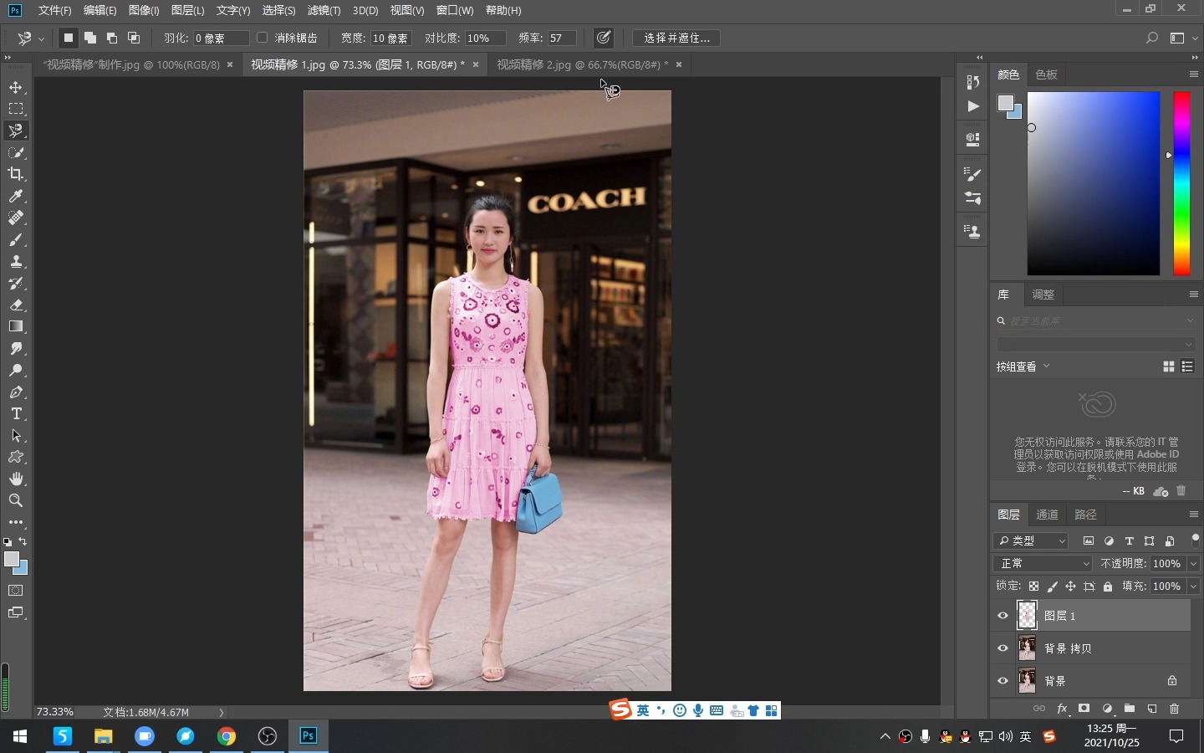Open the tool preset picker arrow
The image size is (1204, 753).
[41, 38]
